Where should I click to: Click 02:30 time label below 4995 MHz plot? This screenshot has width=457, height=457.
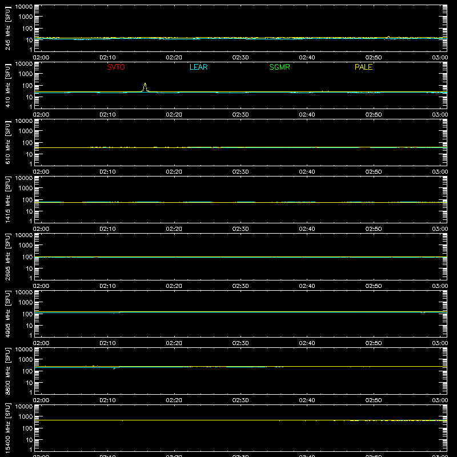click(x=240, y=343)
